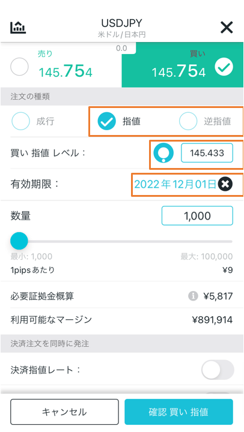Screen dimensions: 244x432
Task: Click the キャンセル button
Action: (64, 412)
